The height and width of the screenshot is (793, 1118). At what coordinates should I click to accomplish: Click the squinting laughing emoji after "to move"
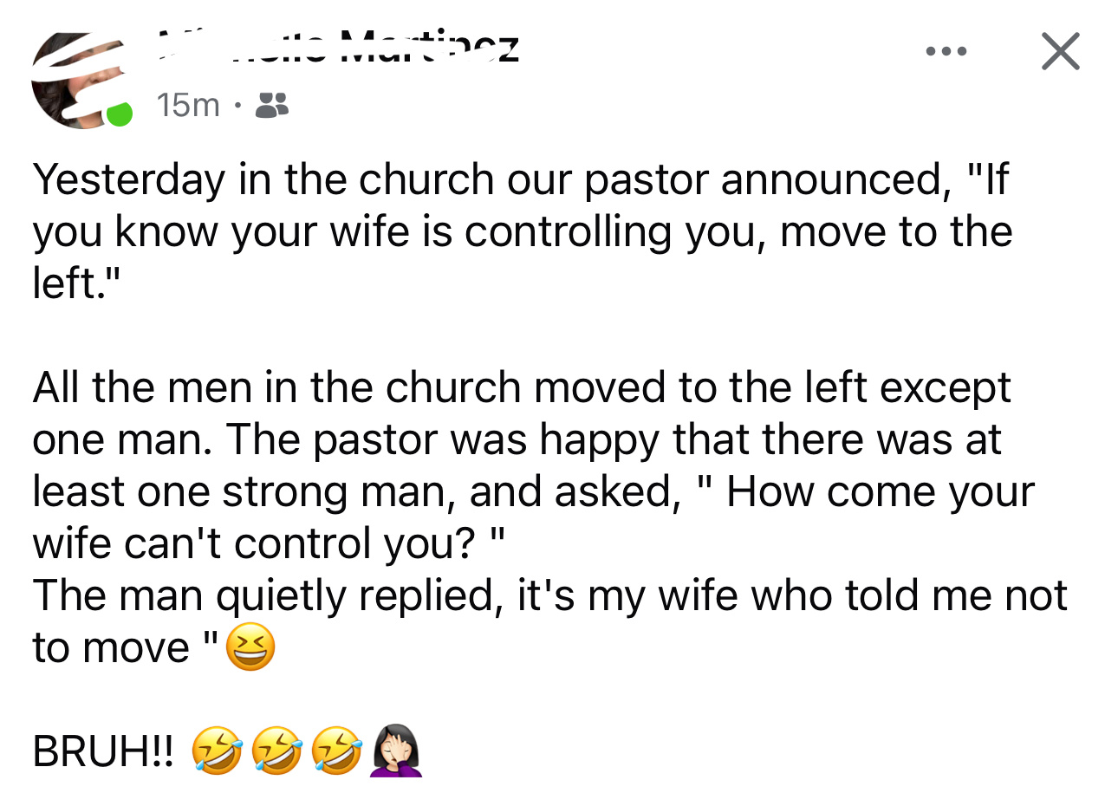click(250, 648)
